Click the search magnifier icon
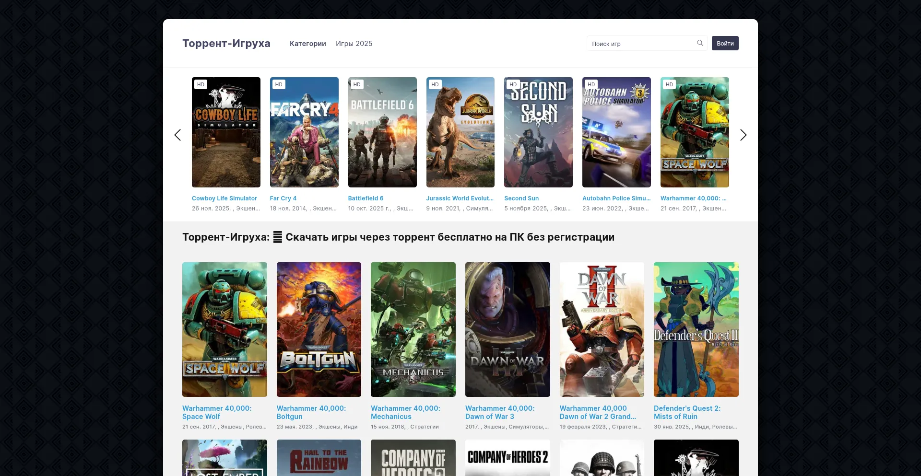The width and height of the screenshot is (921, 476). click(700, 43)
